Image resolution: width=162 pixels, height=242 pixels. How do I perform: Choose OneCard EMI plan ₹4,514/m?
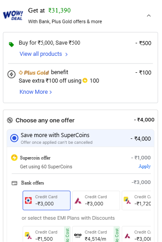(96, 234)
